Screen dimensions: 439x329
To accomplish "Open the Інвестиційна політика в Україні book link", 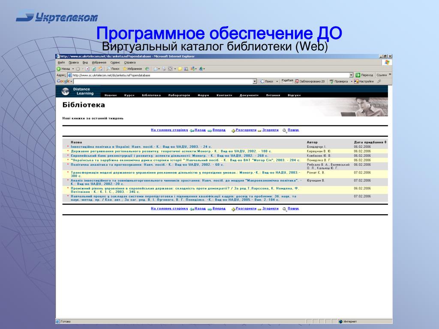I will pos(141,147).
